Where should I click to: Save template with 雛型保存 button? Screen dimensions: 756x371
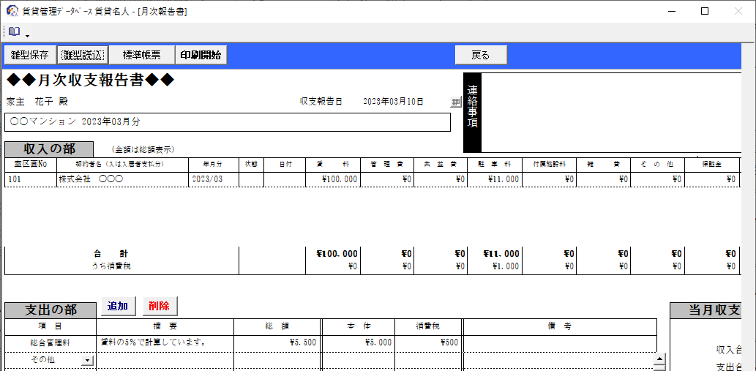tap(29, 55)
